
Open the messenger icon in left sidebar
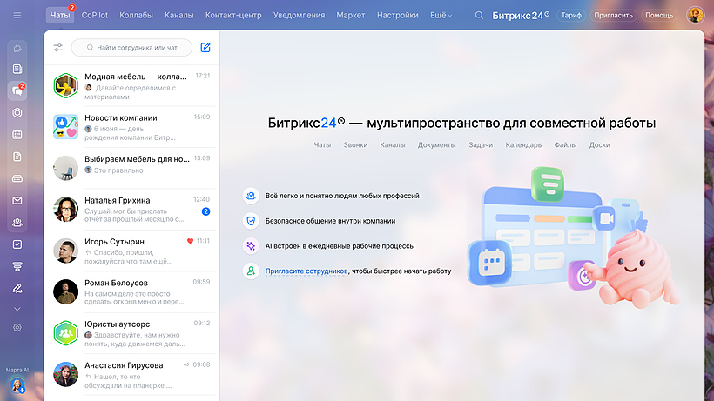pyautogui.click(x=17, y=90)
